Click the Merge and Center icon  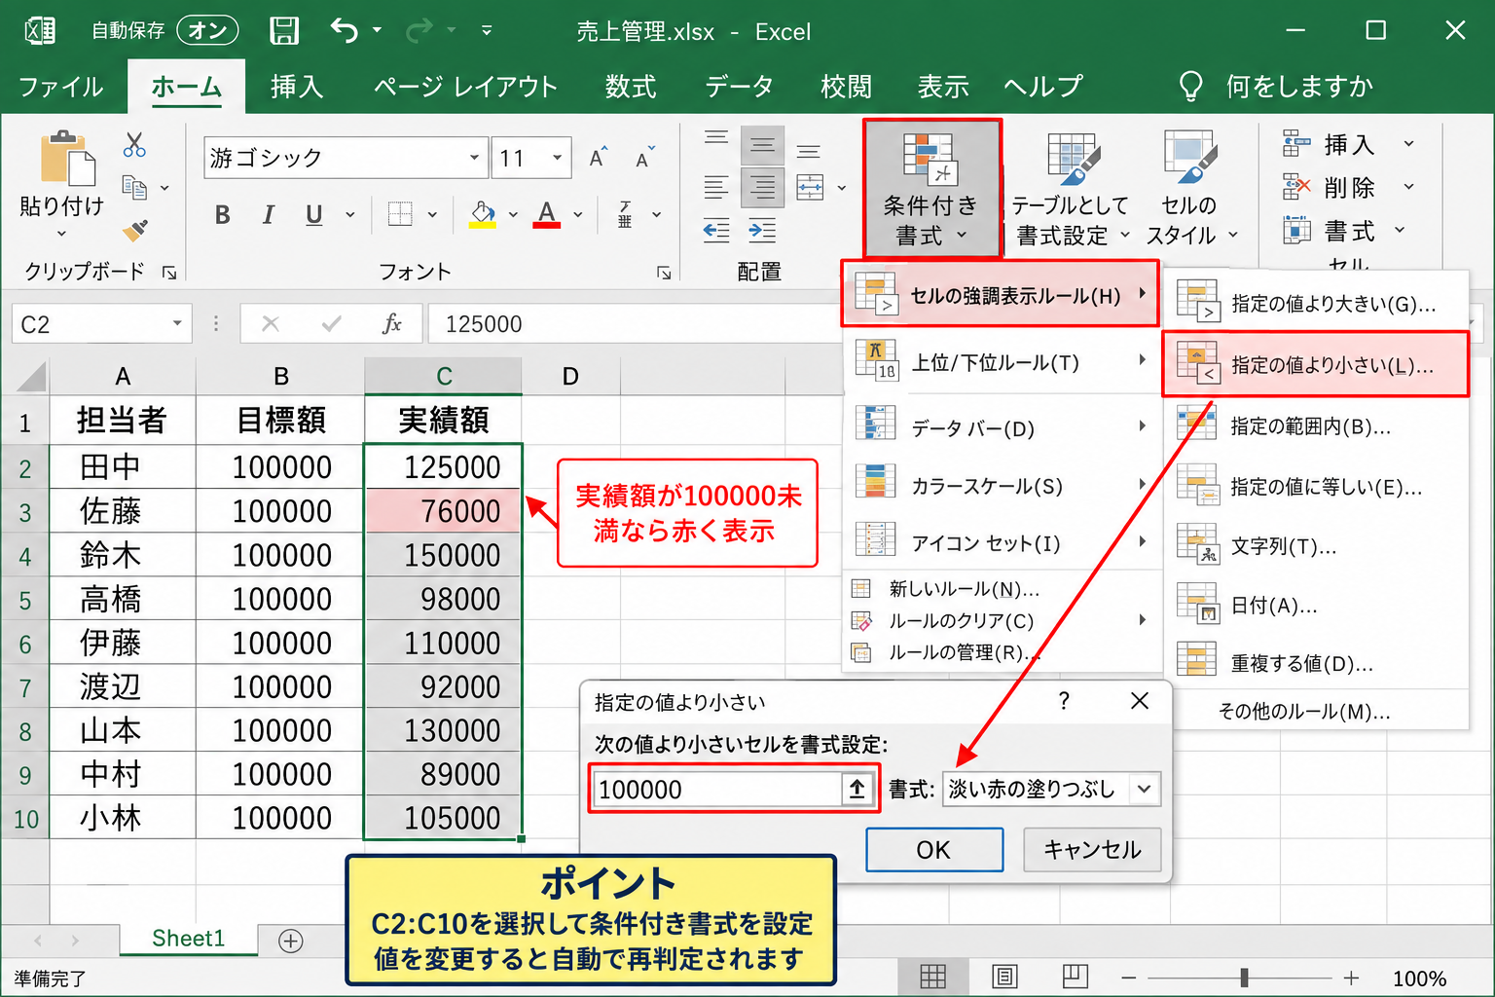coord(810,187)
